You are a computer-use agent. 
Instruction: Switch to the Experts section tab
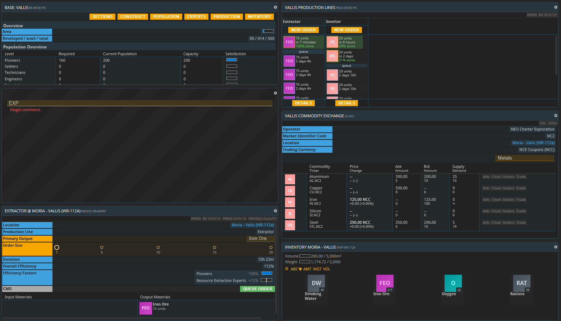(x=196, y=16)
